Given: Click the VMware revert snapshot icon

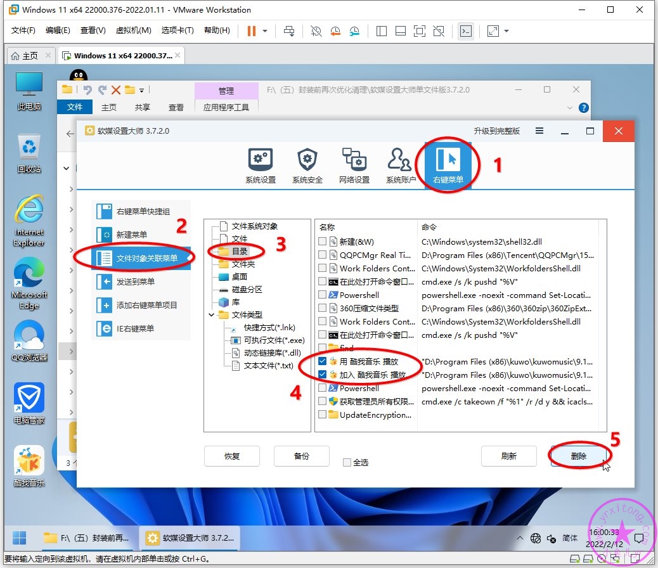Looking at the screenshot, I should (335, 30).
